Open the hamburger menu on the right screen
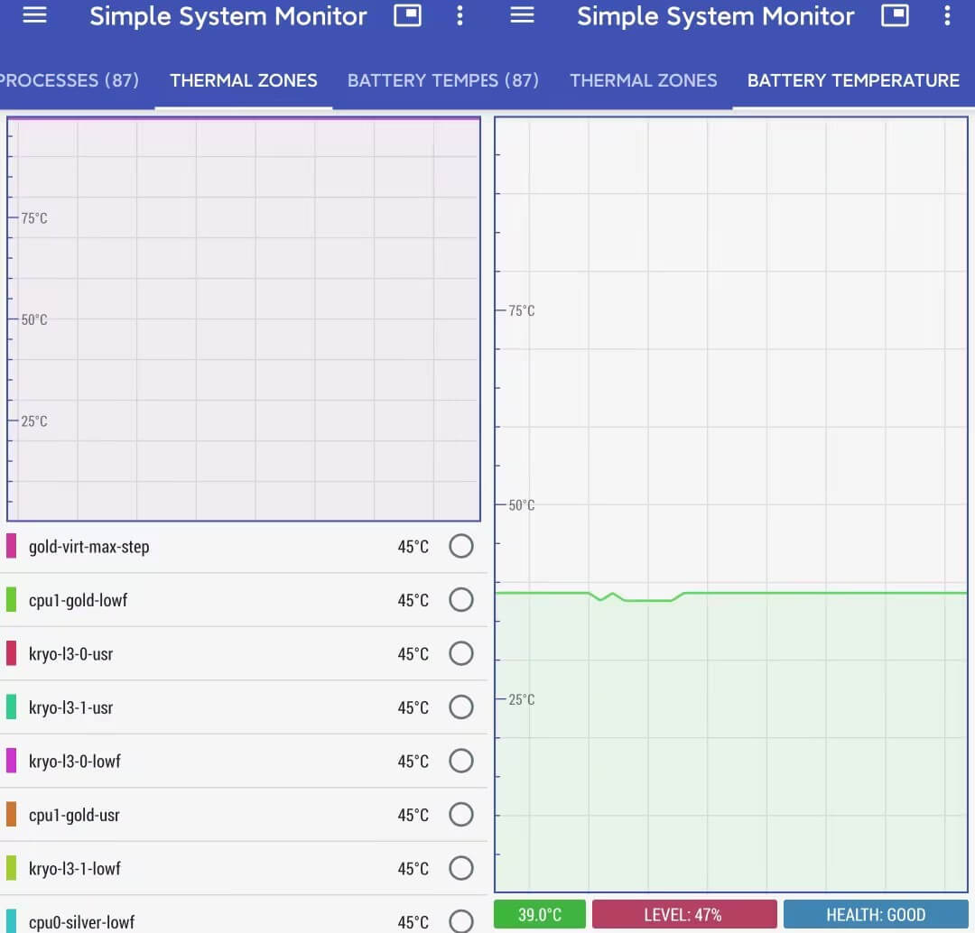975x933 pixels. pos(523,16)
